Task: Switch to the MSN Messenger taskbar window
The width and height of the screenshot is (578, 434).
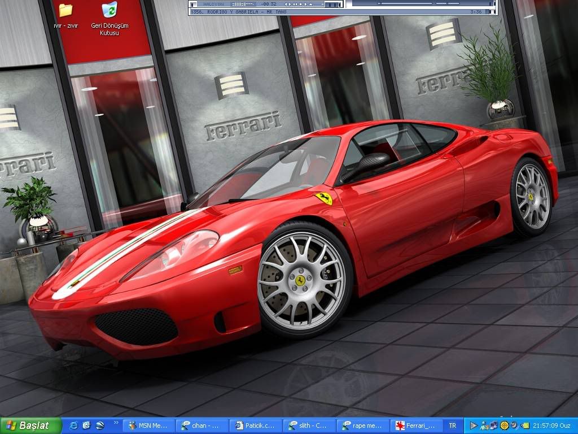Action: [x=148, y=426]
